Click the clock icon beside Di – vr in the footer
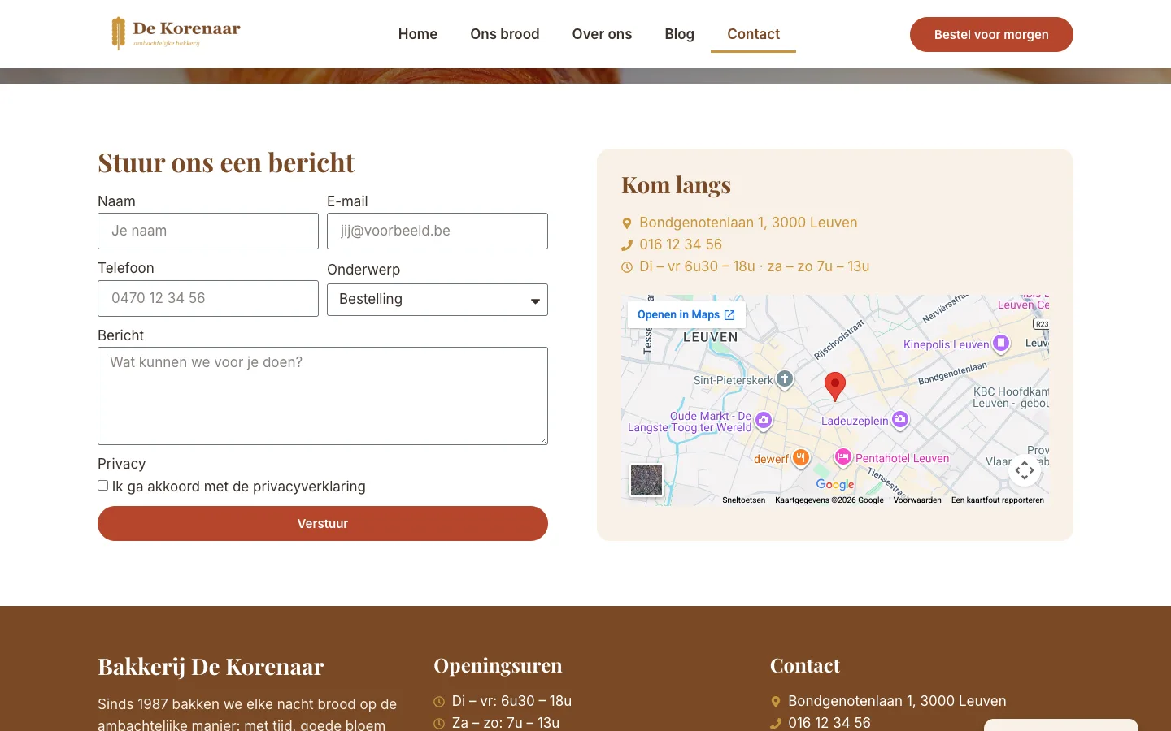The height and width of the screenshot is (731, 1171). (x=439, y=702)
